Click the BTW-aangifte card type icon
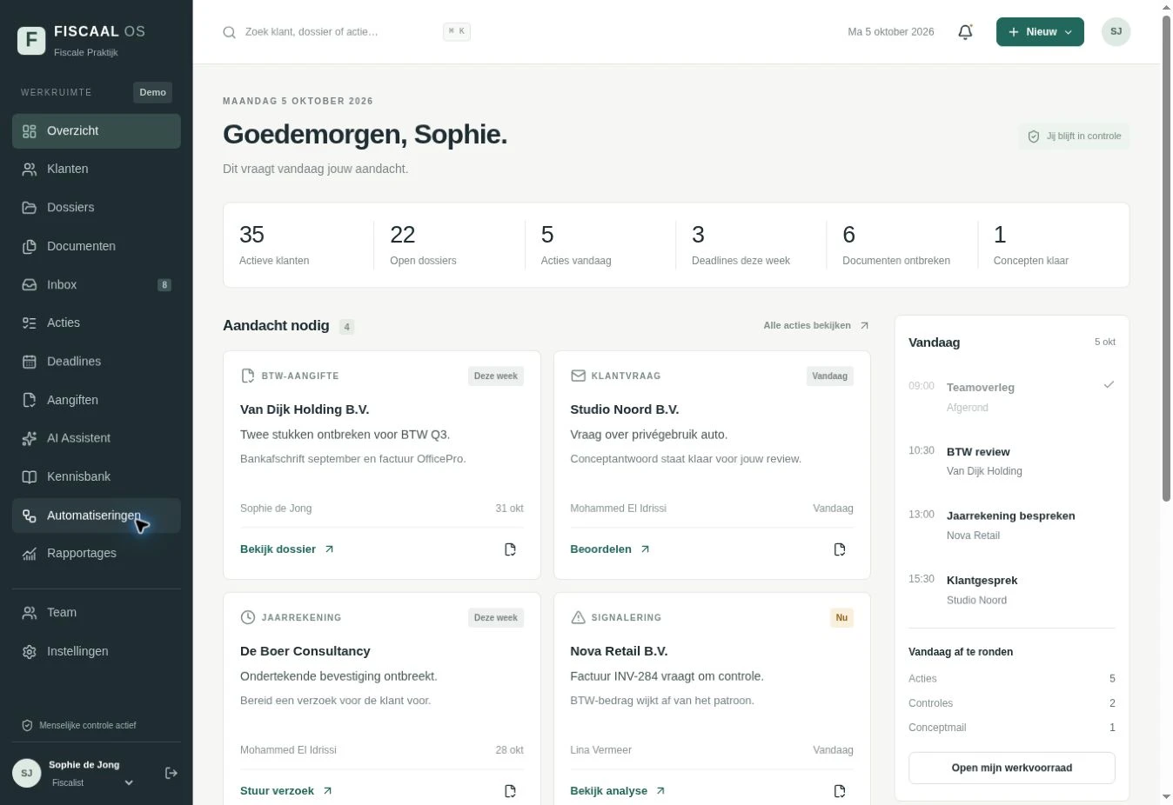The height and width of the screenshot is (805, 1173). [x=248, y=376]
